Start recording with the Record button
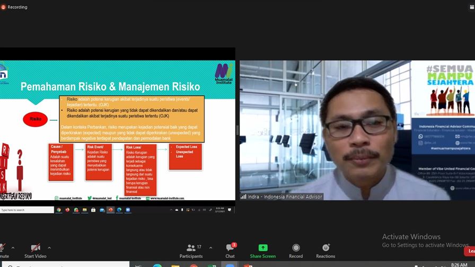This screenshot has width=475, height=267. click(296, 250)
